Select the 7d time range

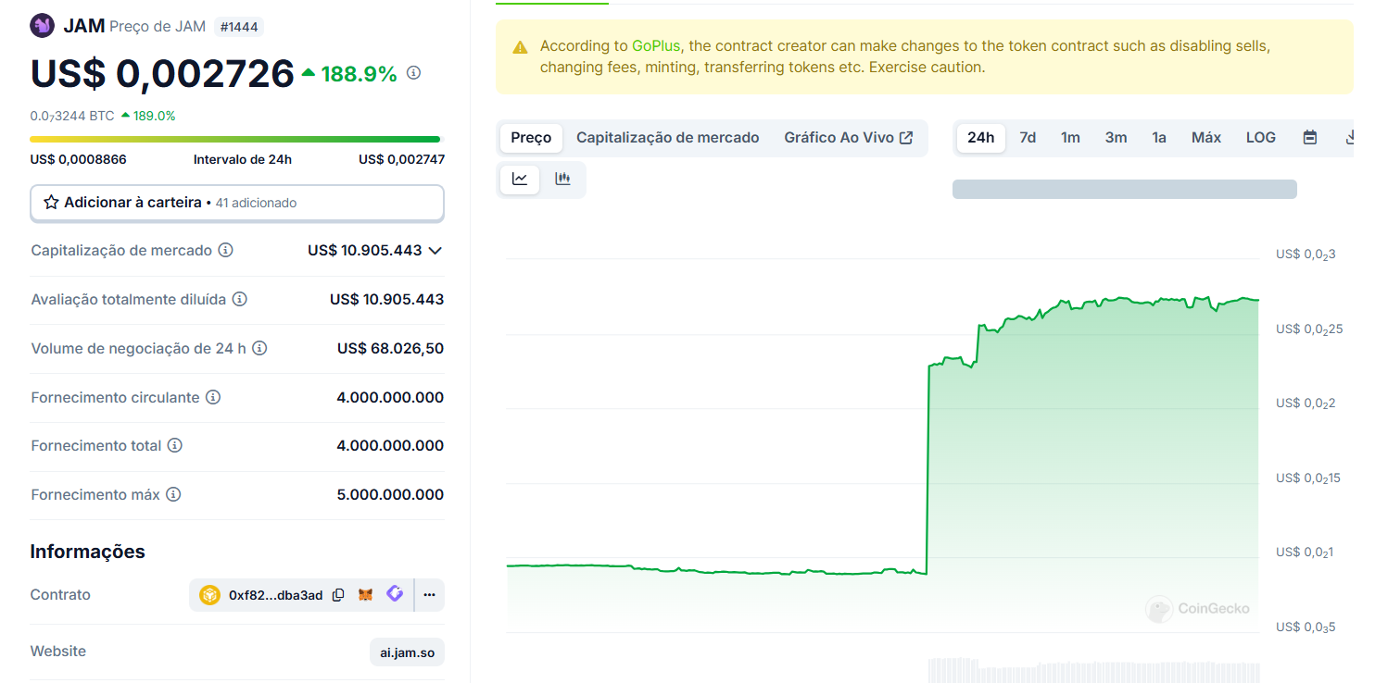(x=1028, y=138)
